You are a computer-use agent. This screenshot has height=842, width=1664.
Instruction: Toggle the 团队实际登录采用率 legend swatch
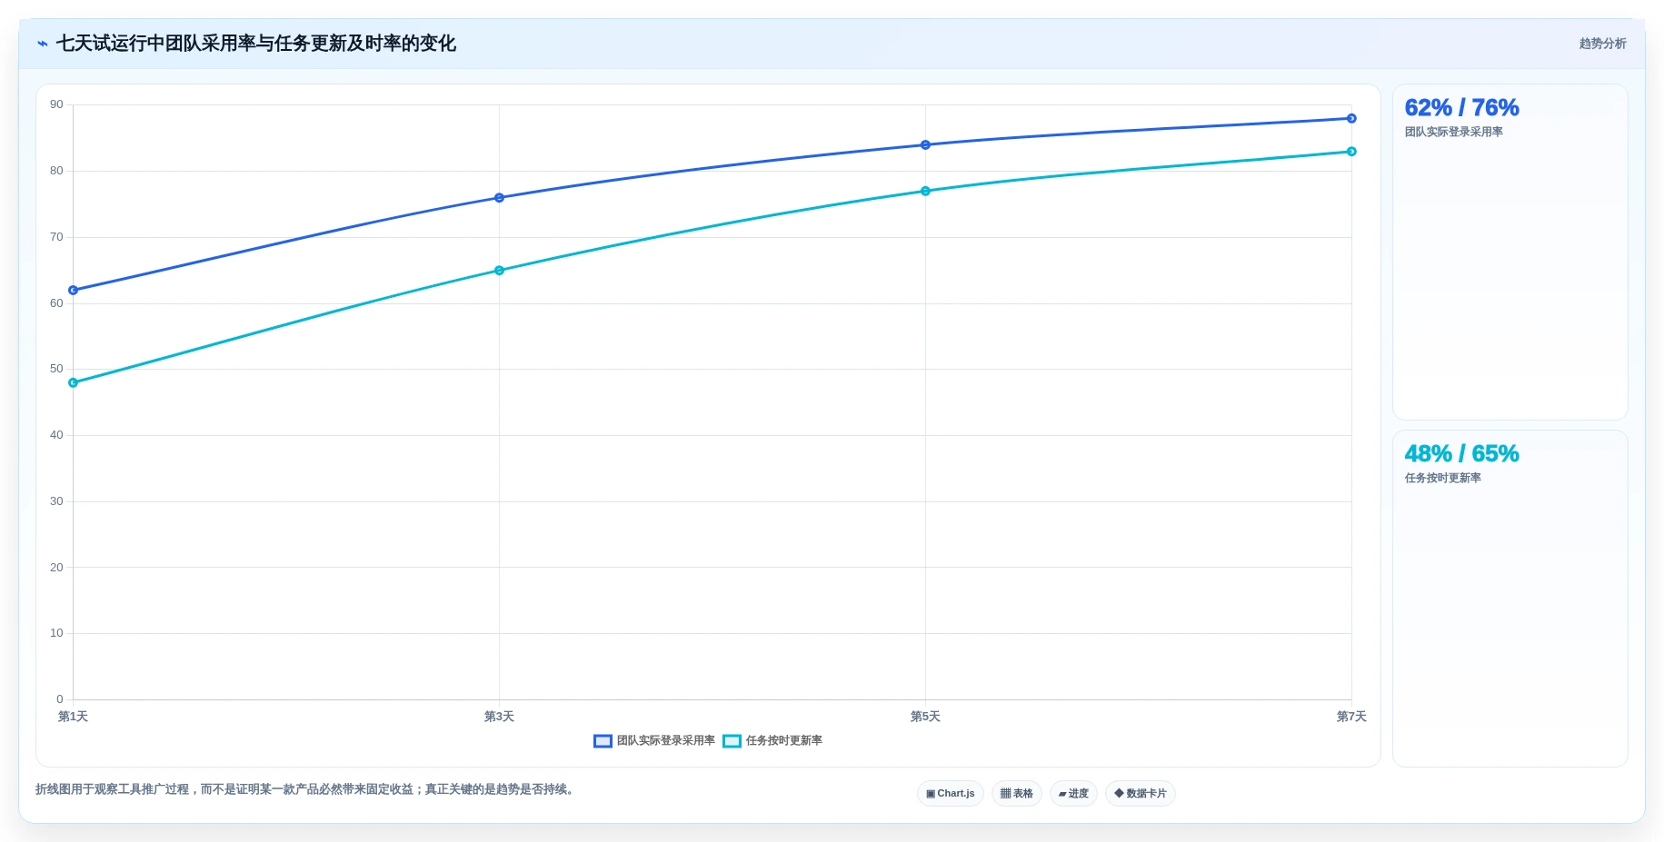coord(603,741)
